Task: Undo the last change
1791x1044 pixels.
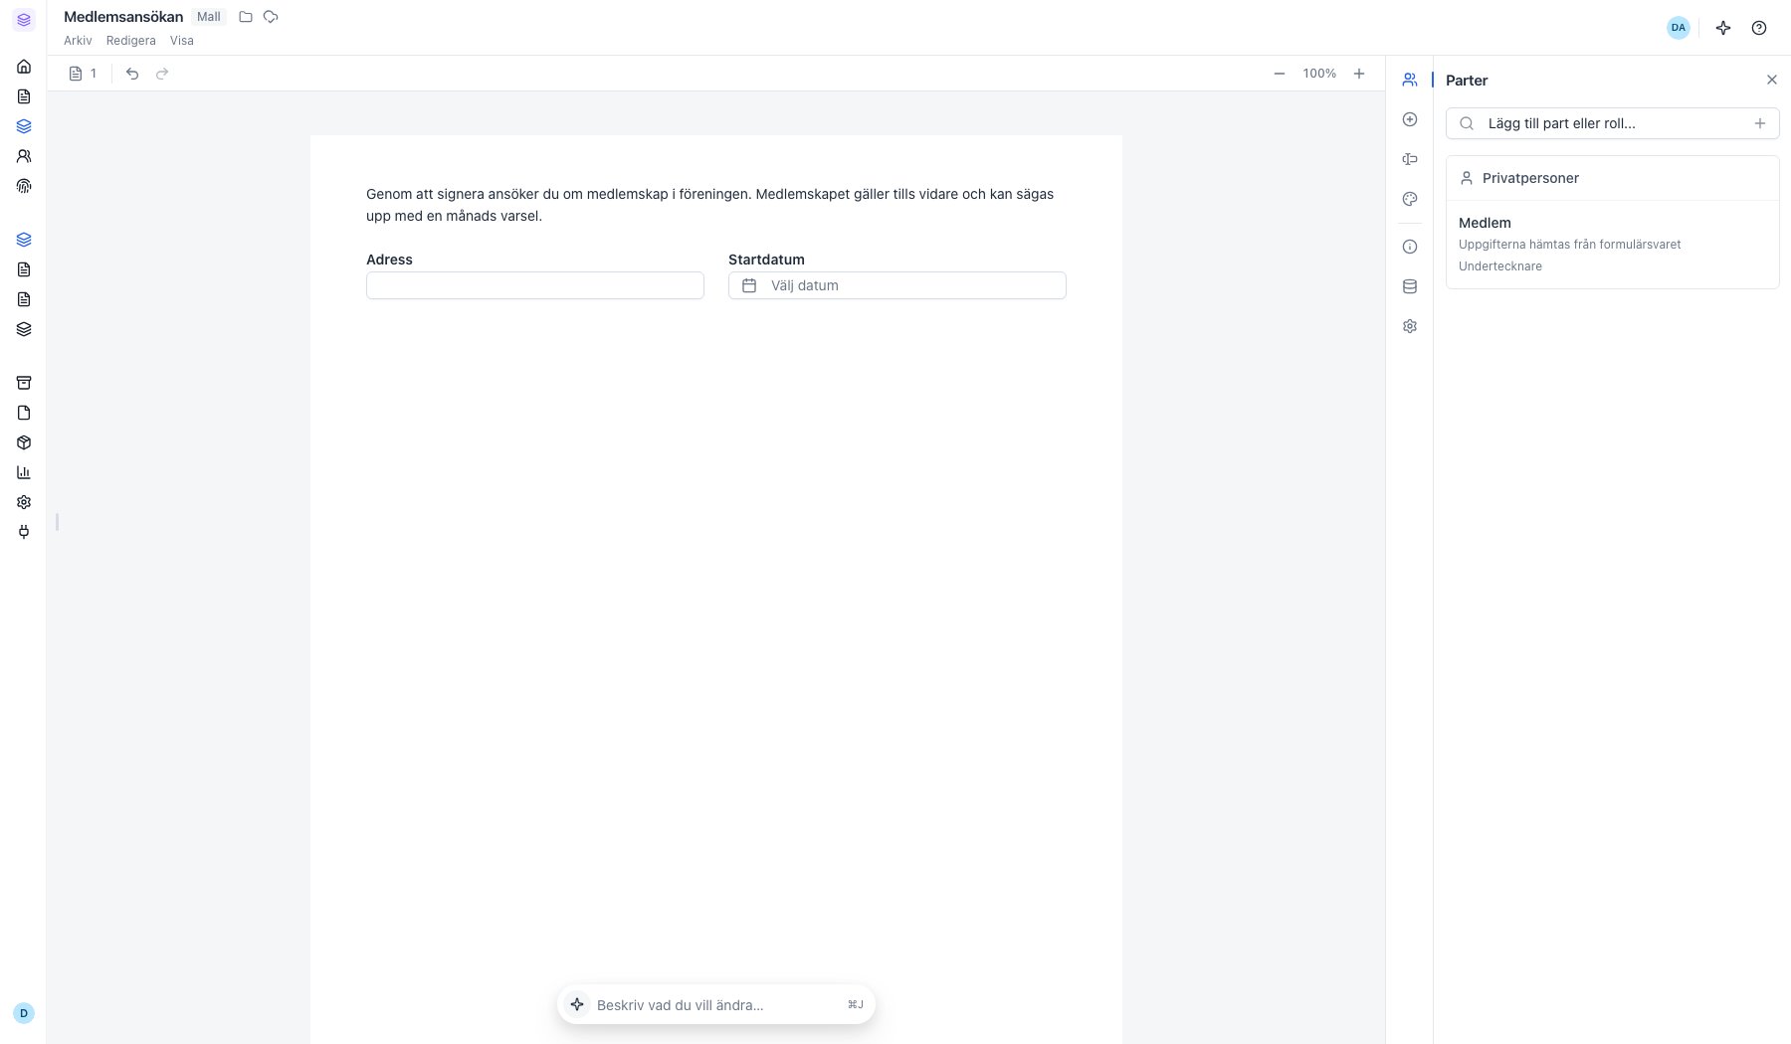Action: point(132,74)
